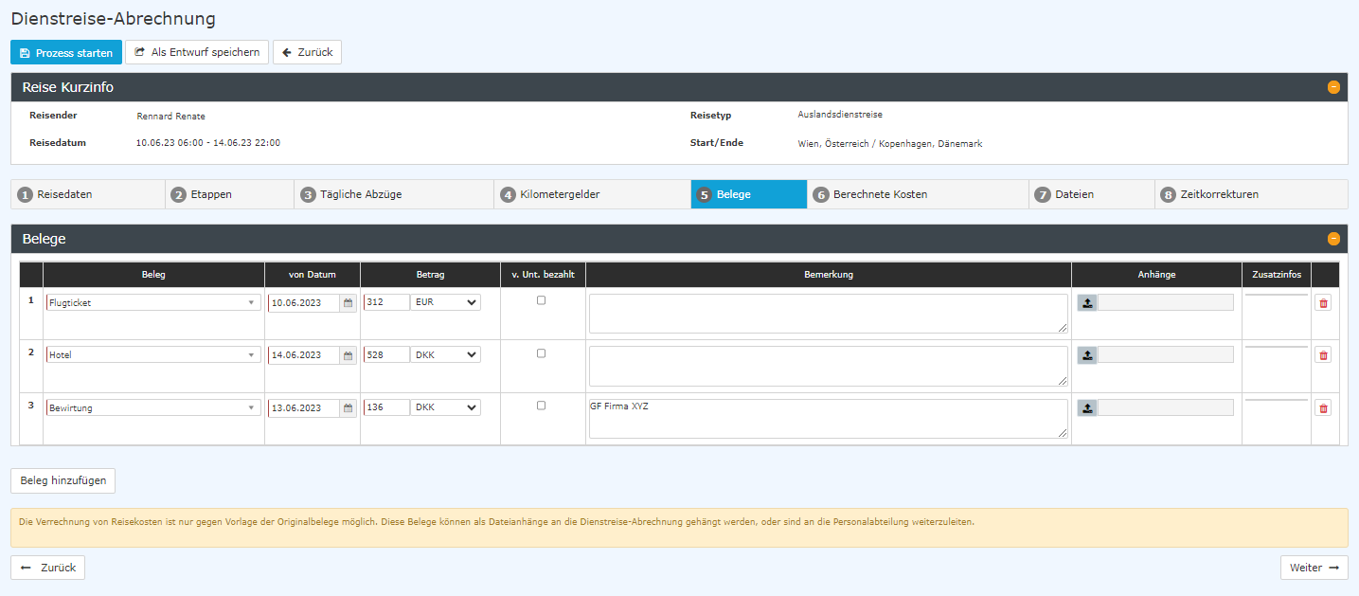Click the Bemerkung field containing GF Firma XYZ
Viewport: 1359px width, 596px height.
click(x=828, y=419)
